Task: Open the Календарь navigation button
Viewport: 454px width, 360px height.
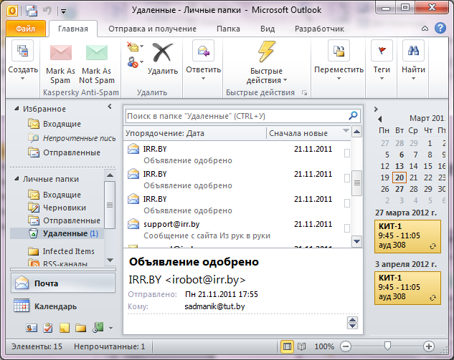Action: click(63, 306)
